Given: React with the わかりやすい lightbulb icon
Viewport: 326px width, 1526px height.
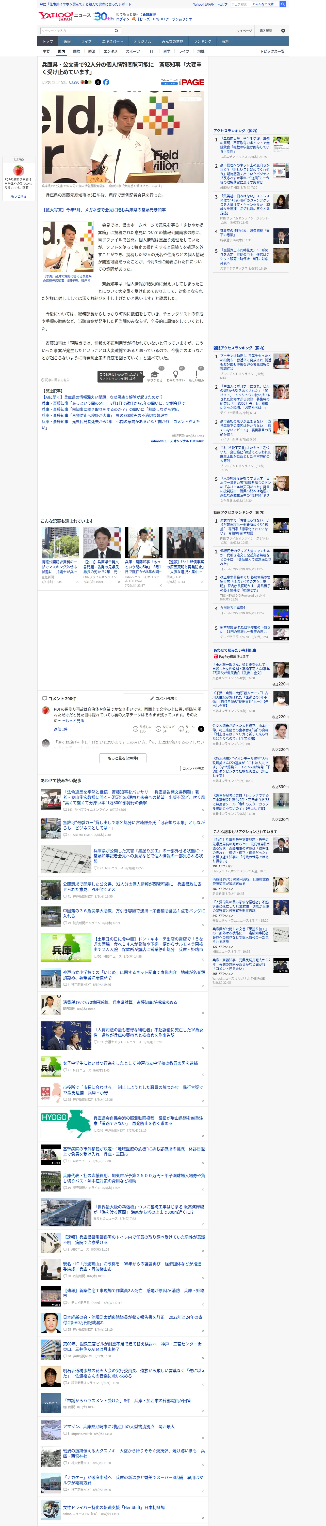Looking at the screenshot, I should 176,375.
